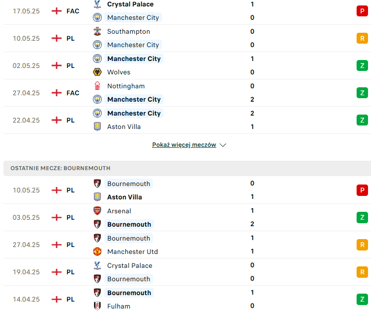
Task: Open the Pokaż więcej meczów link
Action: (184, 145)
